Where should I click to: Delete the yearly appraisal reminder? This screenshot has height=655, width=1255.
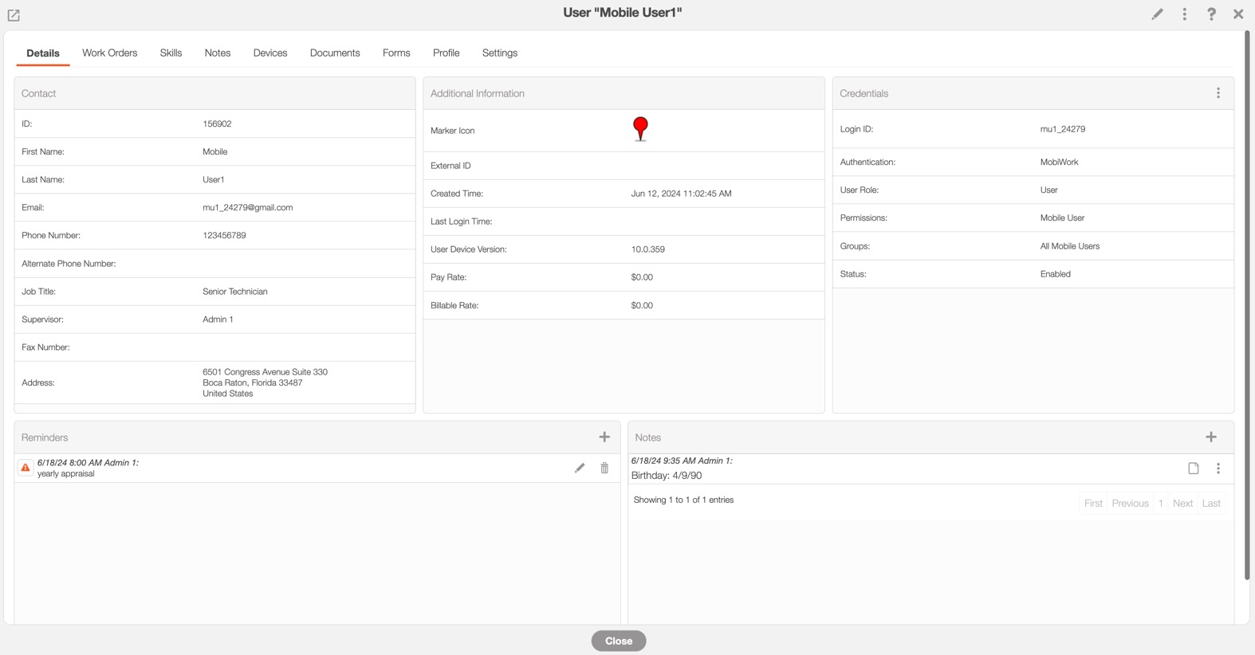tap(604, 469)
